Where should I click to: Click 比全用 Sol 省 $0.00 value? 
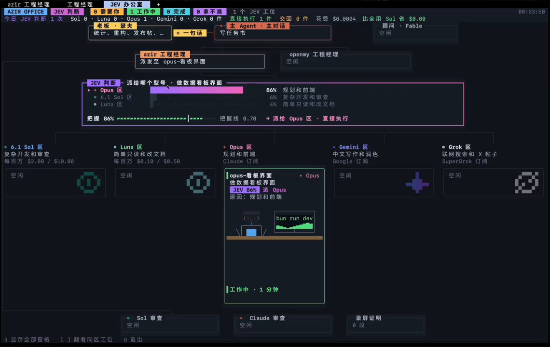(x=394, y=19)
